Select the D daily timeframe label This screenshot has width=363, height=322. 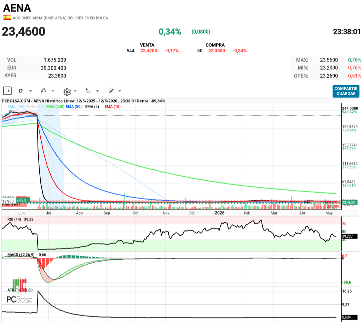pyautogui.click(x=21, y=91)
